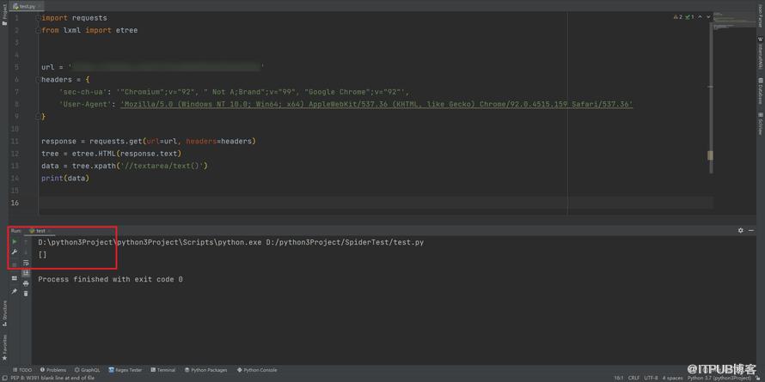Click 'Process finished with exit code 0' text
This screenshot has height=382, width=765.
[110, 279]
